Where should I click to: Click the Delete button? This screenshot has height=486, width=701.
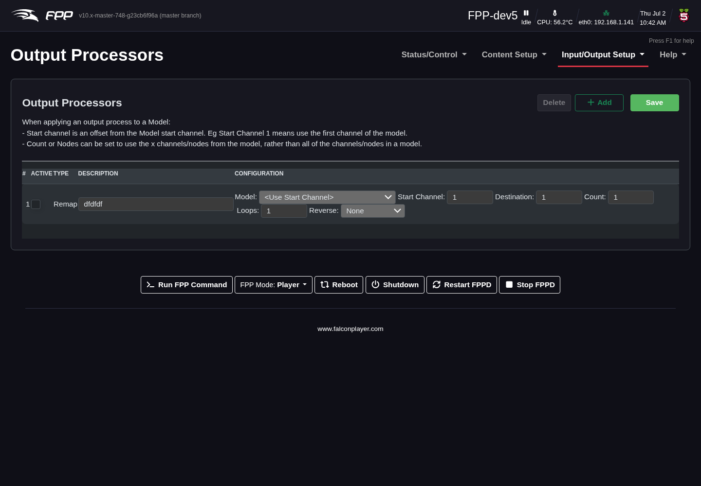554,103
